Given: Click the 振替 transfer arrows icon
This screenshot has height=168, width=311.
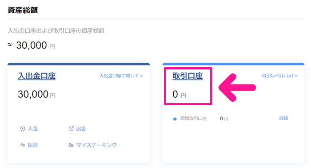Looking at the screenshot, I should point(23,145).
